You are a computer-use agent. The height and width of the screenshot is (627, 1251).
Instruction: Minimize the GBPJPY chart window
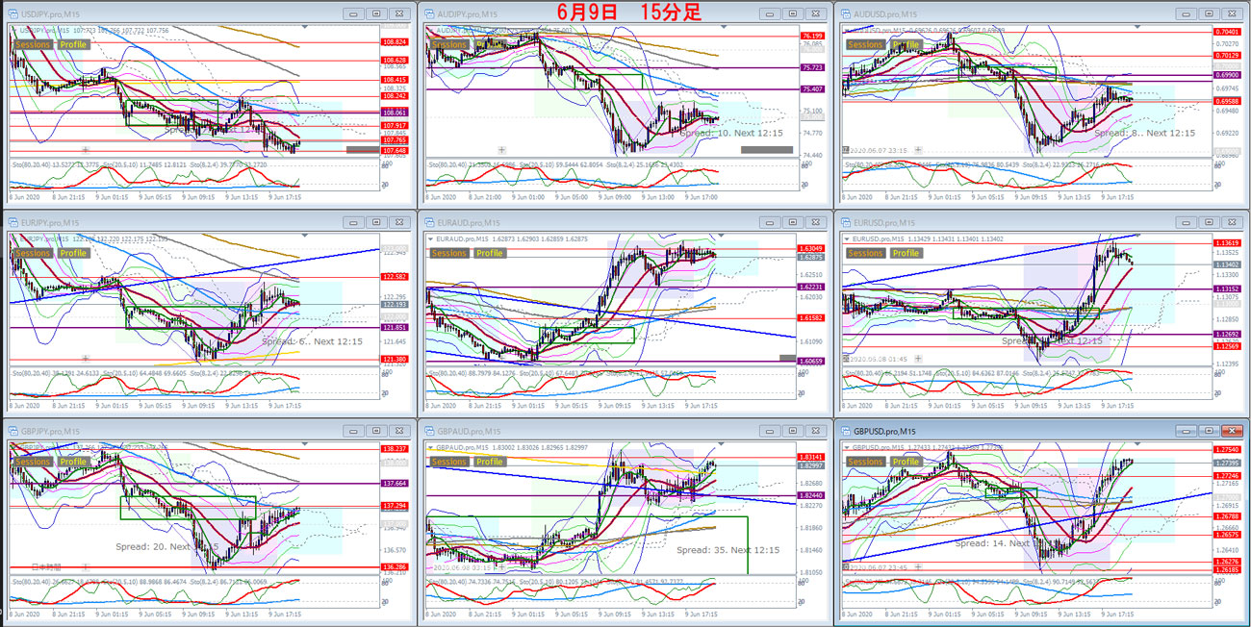353,431
